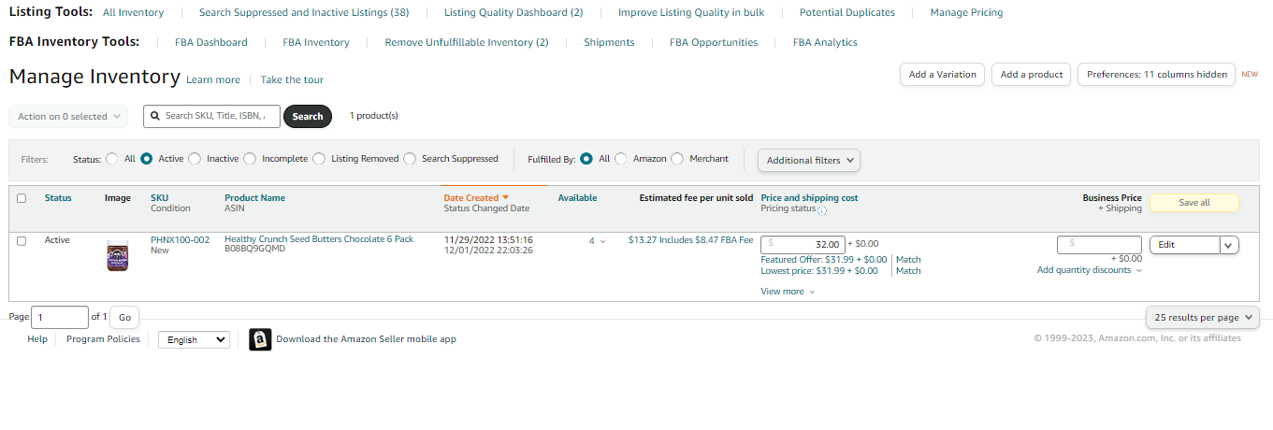This screenshot has width=1273, height=430.
Task: Open Potential Duplicates
Action: (847, 13)
